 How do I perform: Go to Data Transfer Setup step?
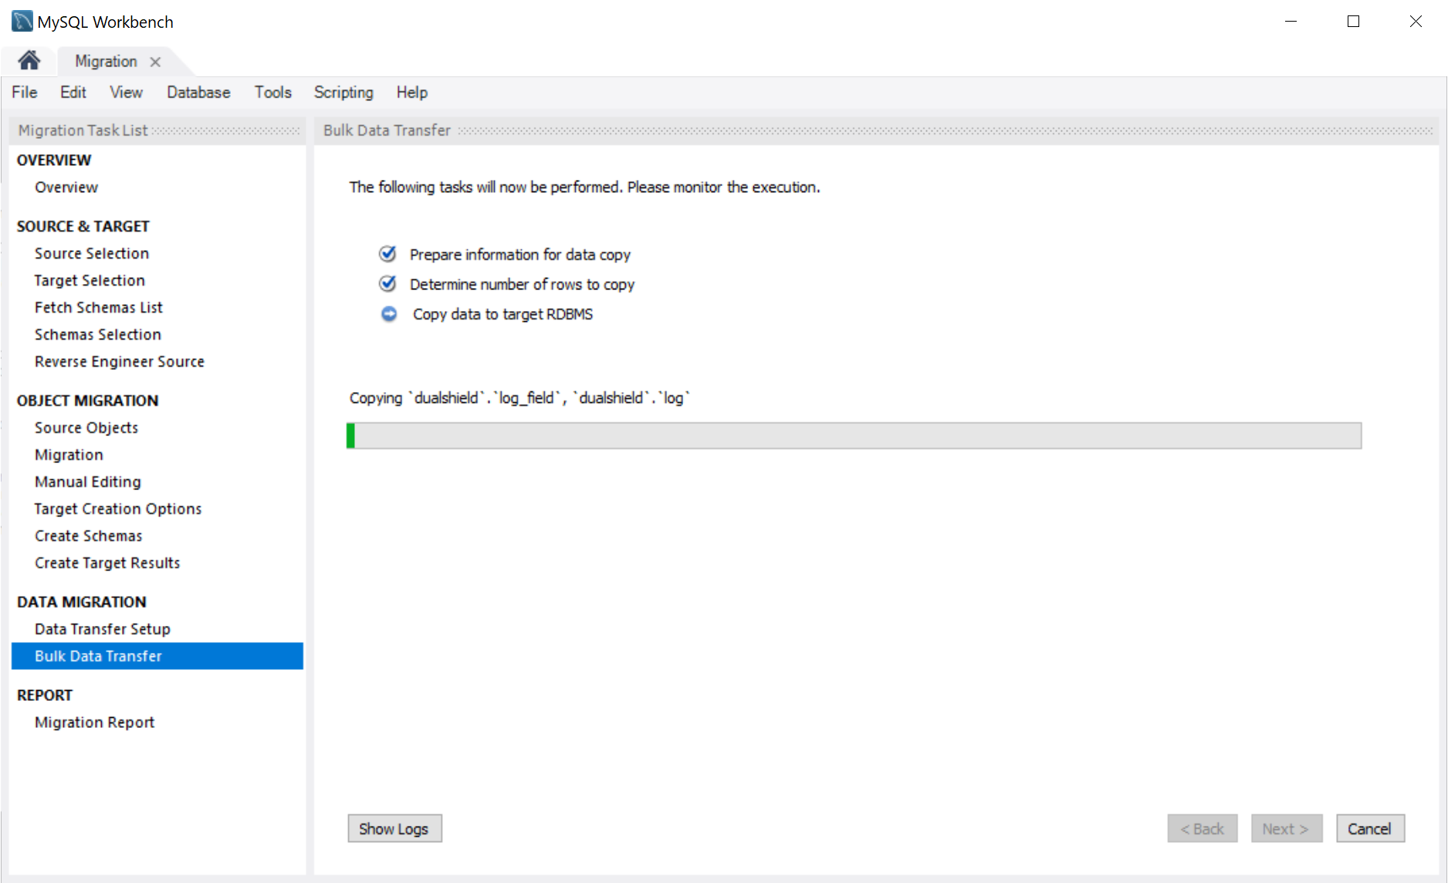103,629
